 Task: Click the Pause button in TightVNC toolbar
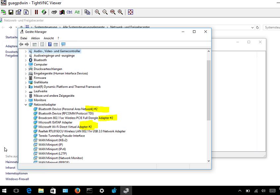tap(36, 12)
